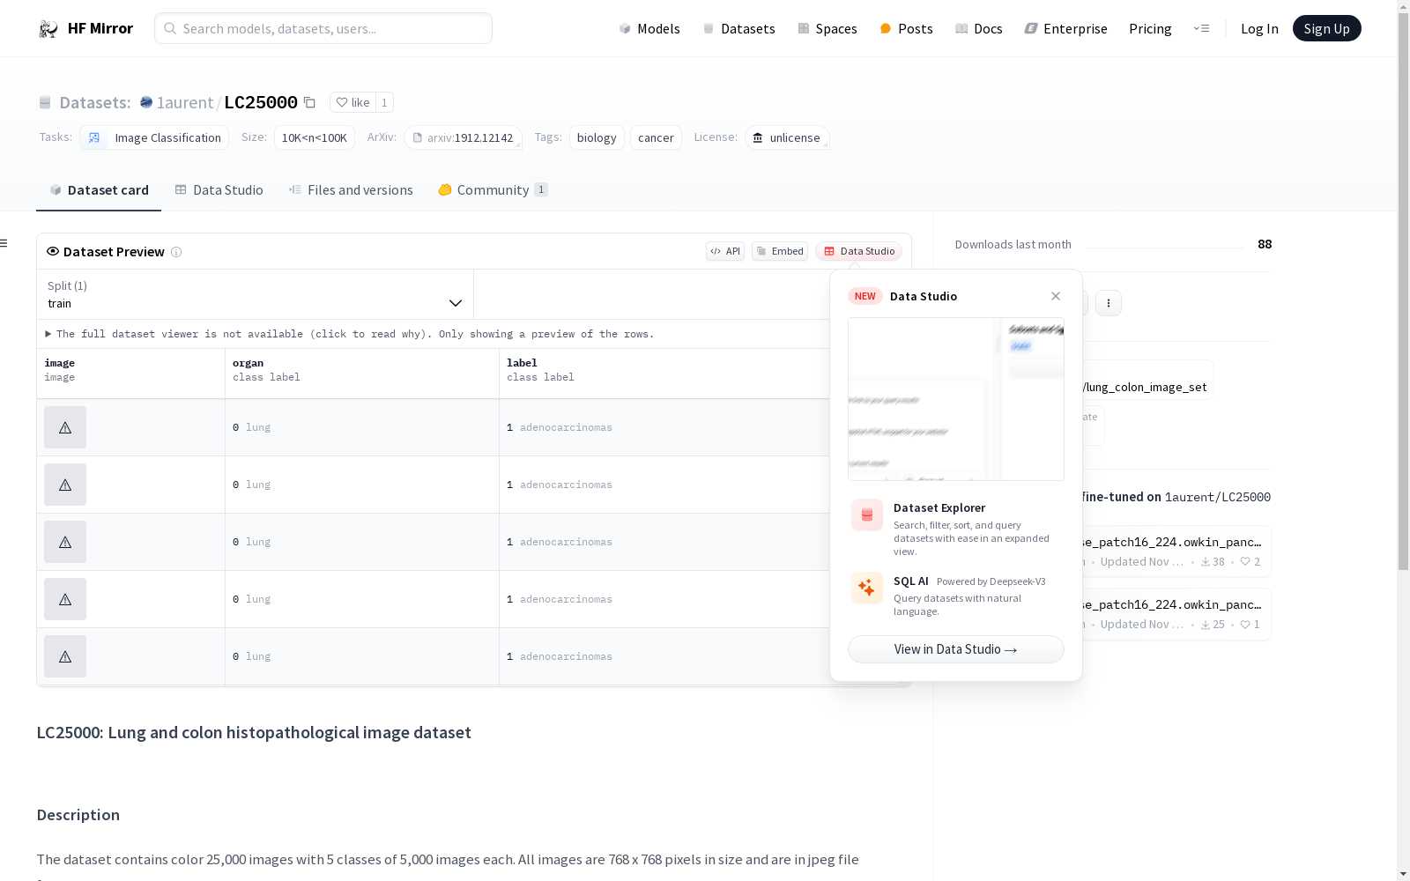1410x881 pixels.
Task: Select the Dataset card tab
Action: tap(99, 189)
